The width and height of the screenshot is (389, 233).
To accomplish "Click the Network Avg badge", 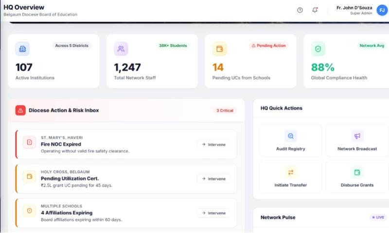I will click(x=371, y=46).
